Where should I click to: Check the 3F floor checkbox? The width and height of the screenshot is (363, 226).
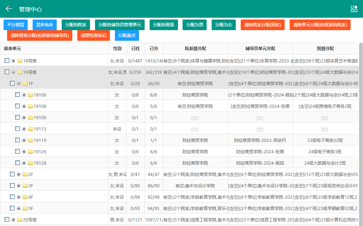pos(12,186)
